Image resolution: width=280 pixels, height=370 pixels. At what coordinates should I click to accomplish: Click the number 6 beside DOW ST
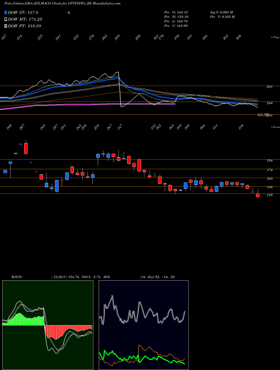click(69, 12)
